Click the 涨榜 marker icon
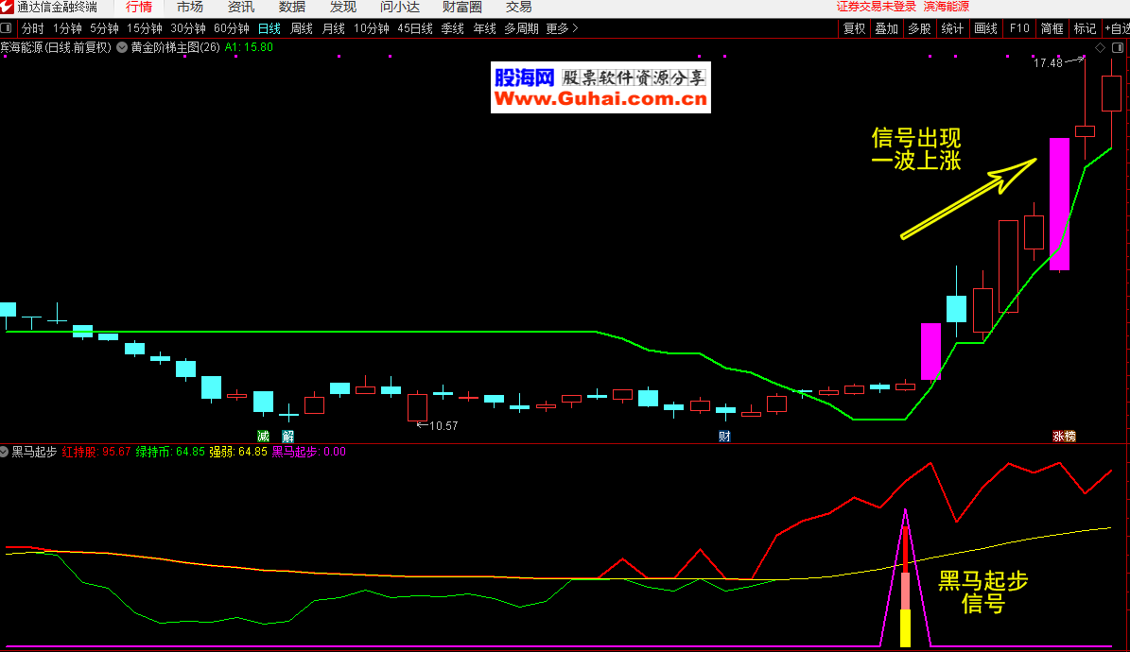 click(x=1064, y=436)
